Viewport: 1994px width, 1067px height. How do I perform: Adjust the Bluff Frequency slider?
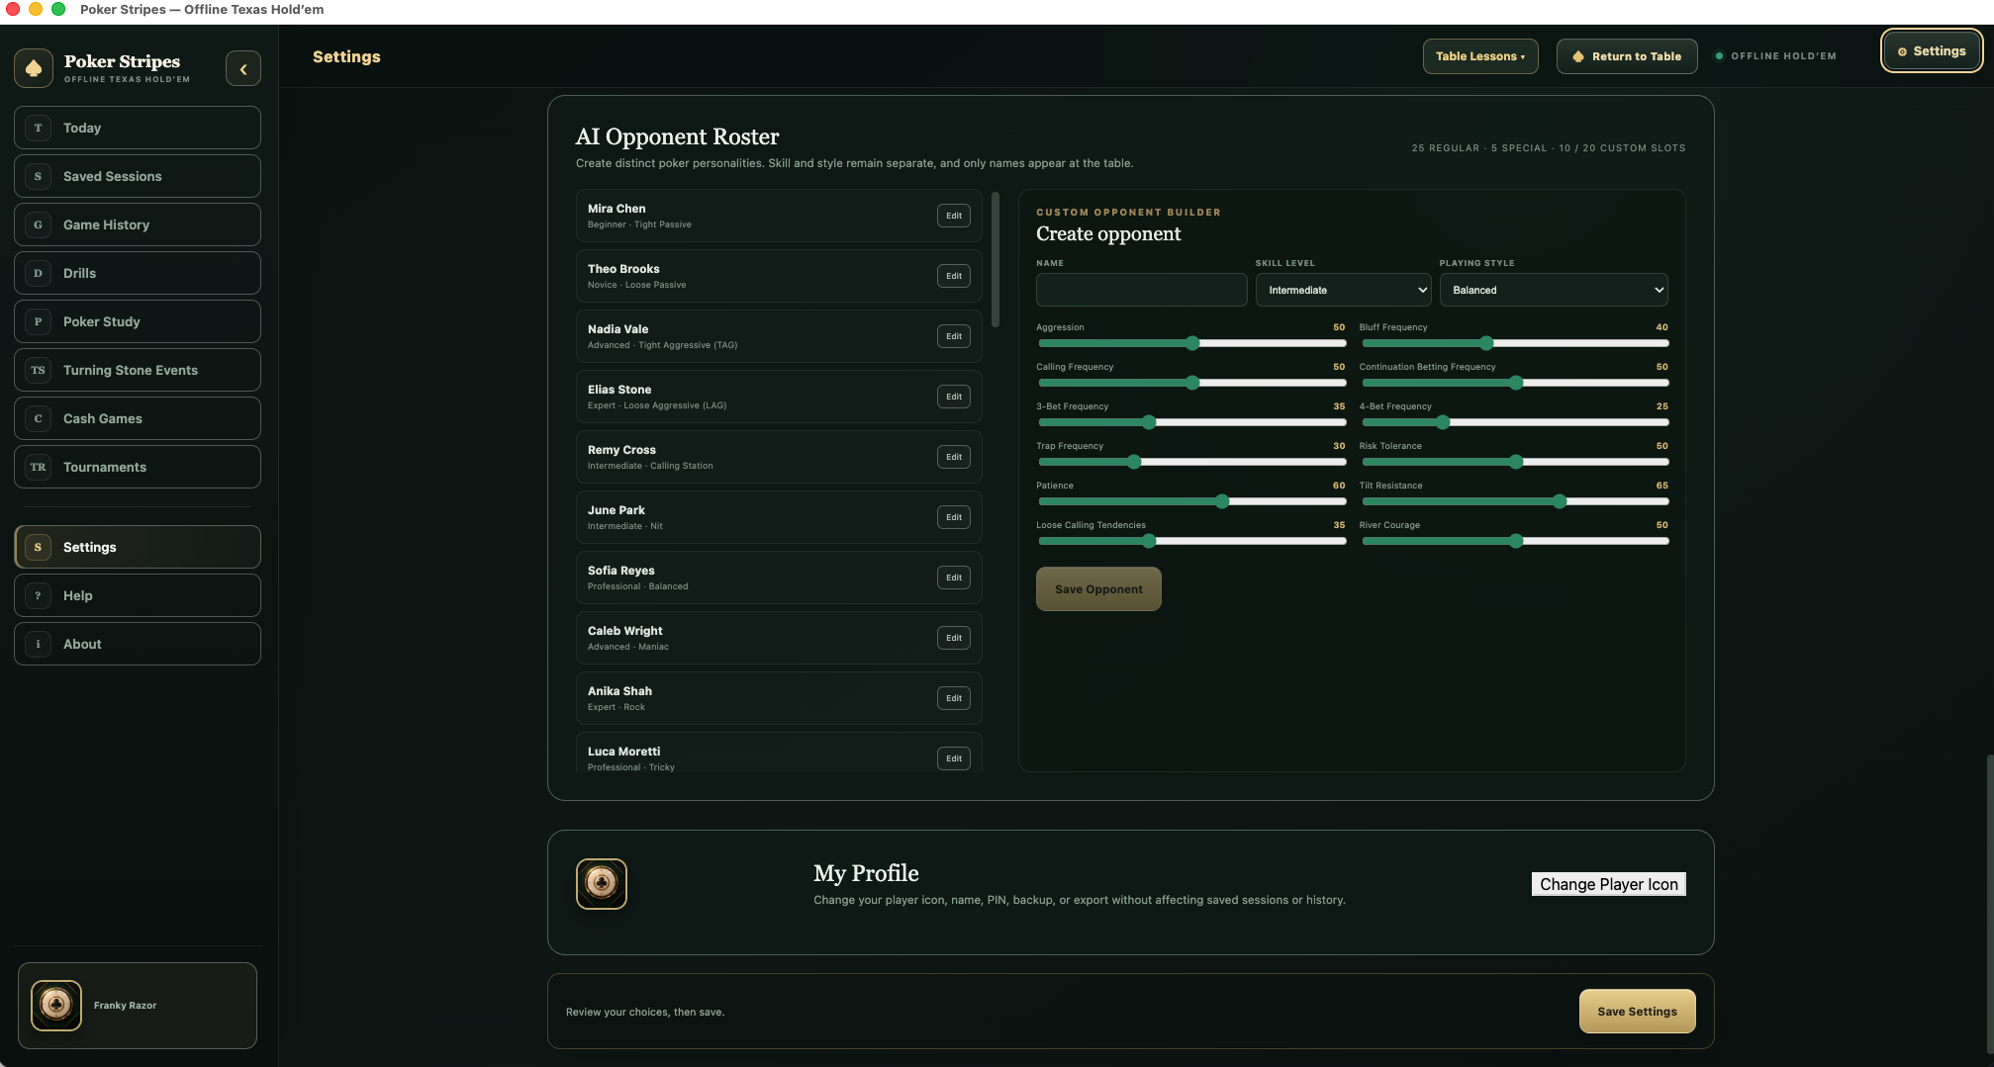tap(1515, 343)
